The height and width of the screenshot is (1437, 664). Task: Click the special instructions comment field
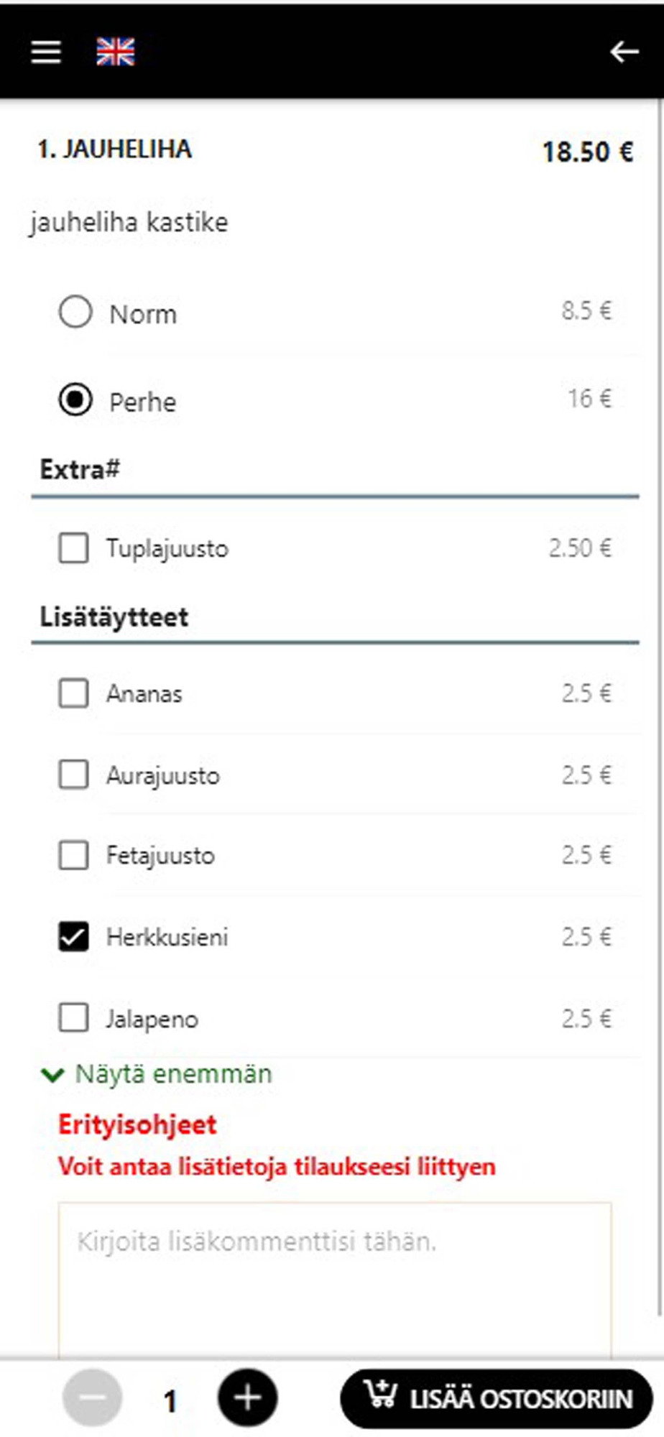pos(335,1279)
